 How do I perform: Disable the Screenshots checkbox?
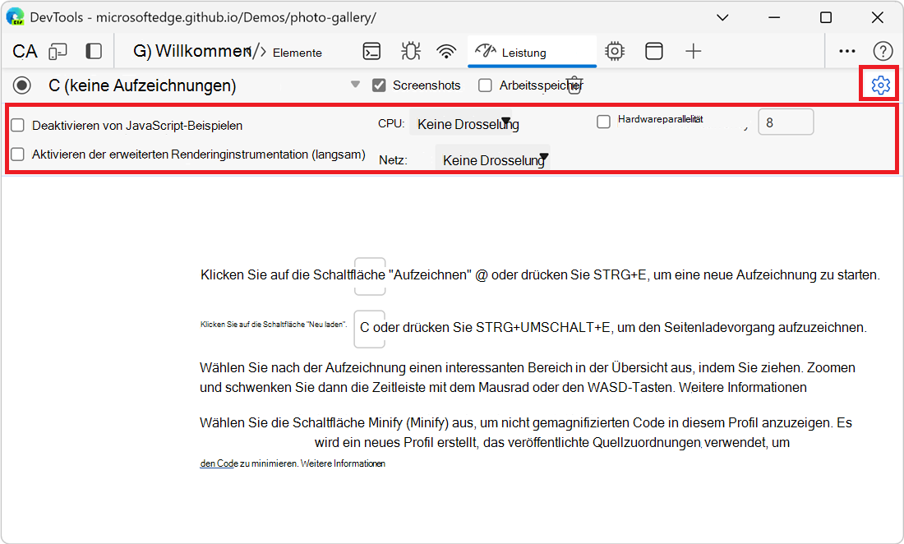point(379,85)
